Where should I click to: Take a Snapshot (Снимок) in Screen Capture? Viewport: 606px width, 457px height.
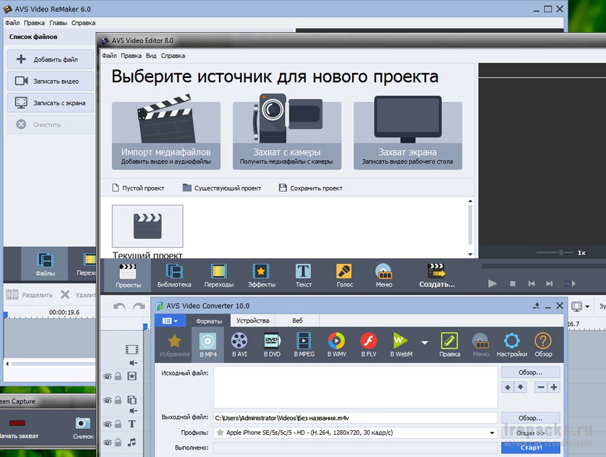pos(83,427)
